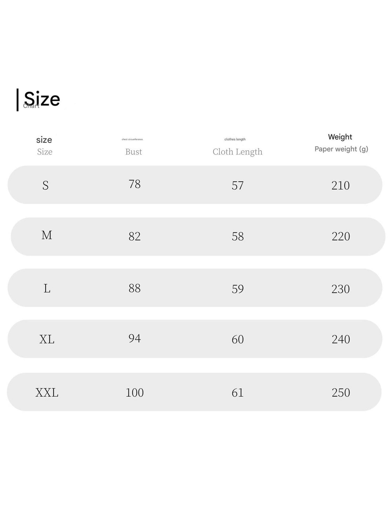Image resolution: width=390 pixels, height=518 pixels.
Task: Select the L size row label
Action: pos(47,289)
